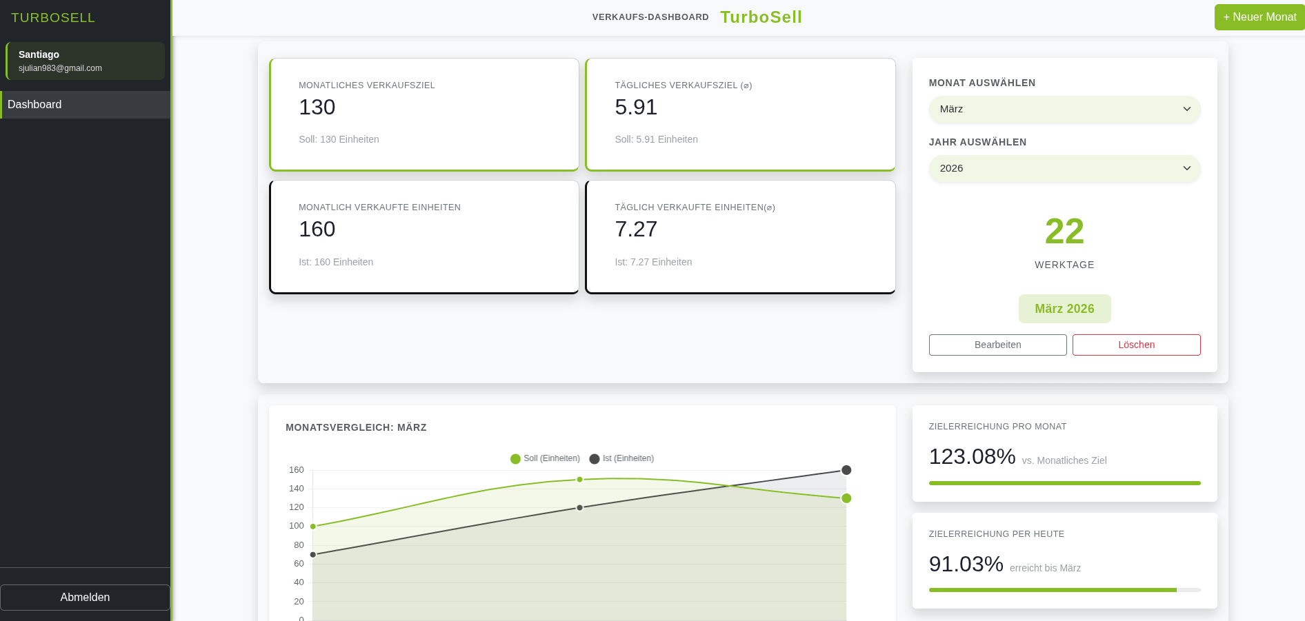Click the 91.03% value
Image resolution: width=1305 pixels, height=621 pixels.
coord(966,564)
